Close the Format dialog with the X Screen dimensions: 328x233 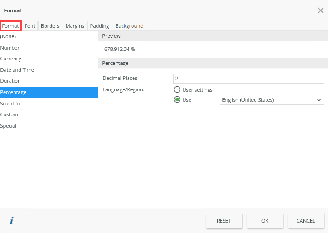(320, 10)
